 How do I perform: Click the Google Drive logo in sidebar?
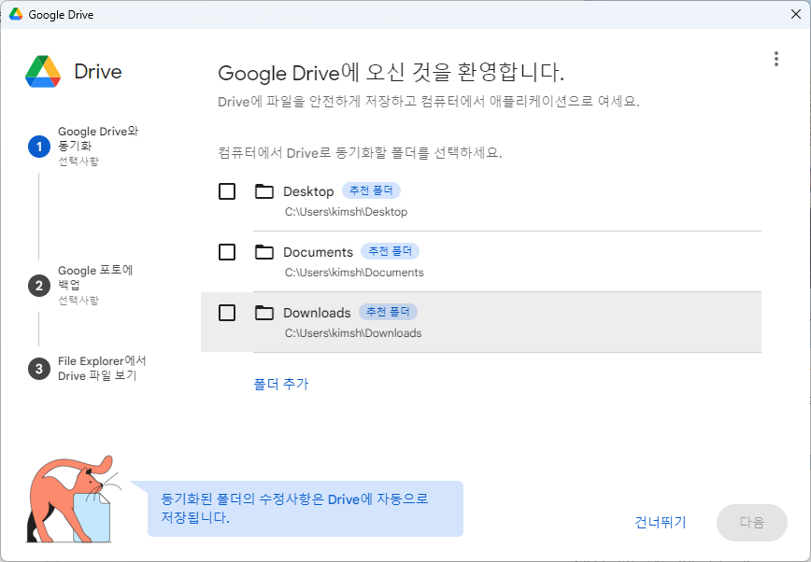click(43, 72)
